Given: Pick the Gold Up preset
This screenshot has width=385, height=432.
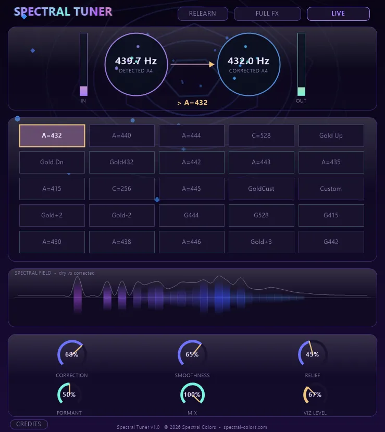Looking at the screenshot, I should pos(331,135).
